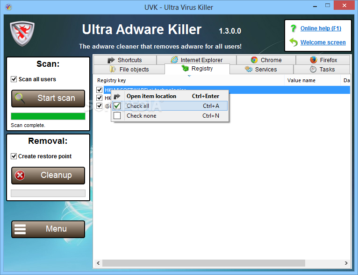Select Open item location menu entry
Viewport: 358px width, 275px height.
click(x=170, y=96)
